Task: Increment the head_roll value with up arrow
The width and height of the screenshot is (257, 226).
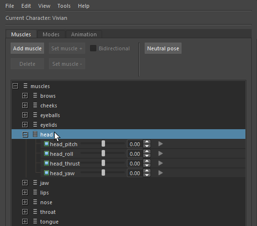Action: click(147, 151)
